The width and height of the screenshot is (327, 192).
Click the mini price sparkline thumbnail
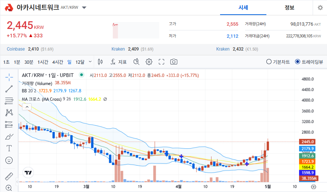(x=136, y=30)
